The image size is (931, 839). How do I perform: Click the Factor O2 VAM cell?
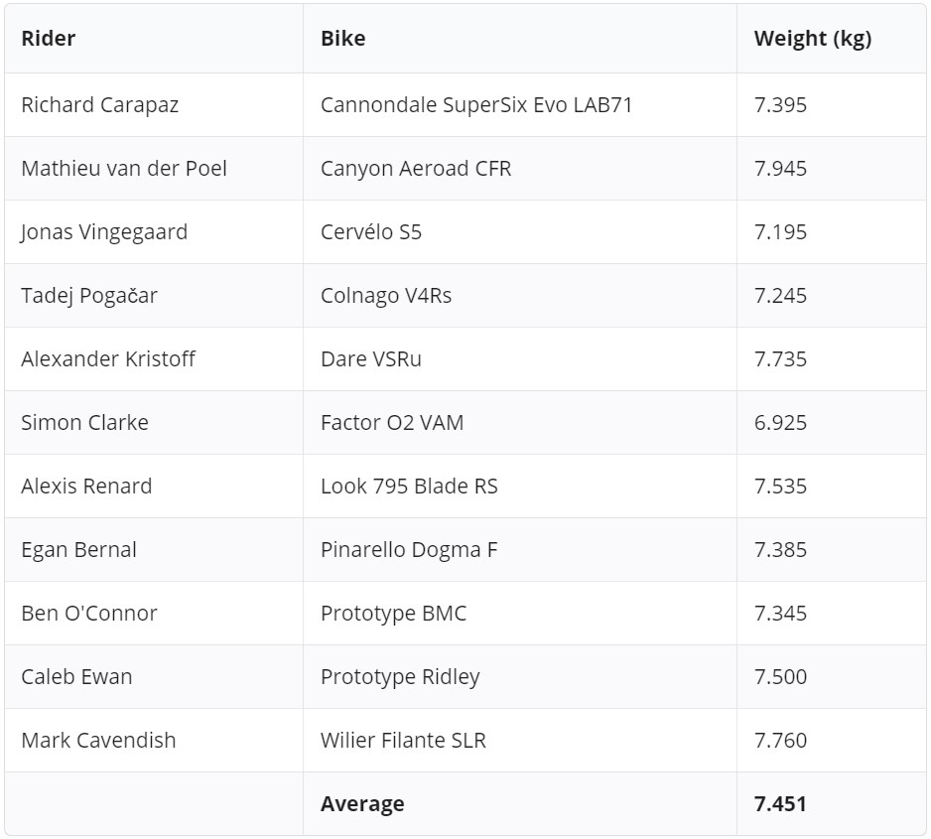click(x=392, y=423)
